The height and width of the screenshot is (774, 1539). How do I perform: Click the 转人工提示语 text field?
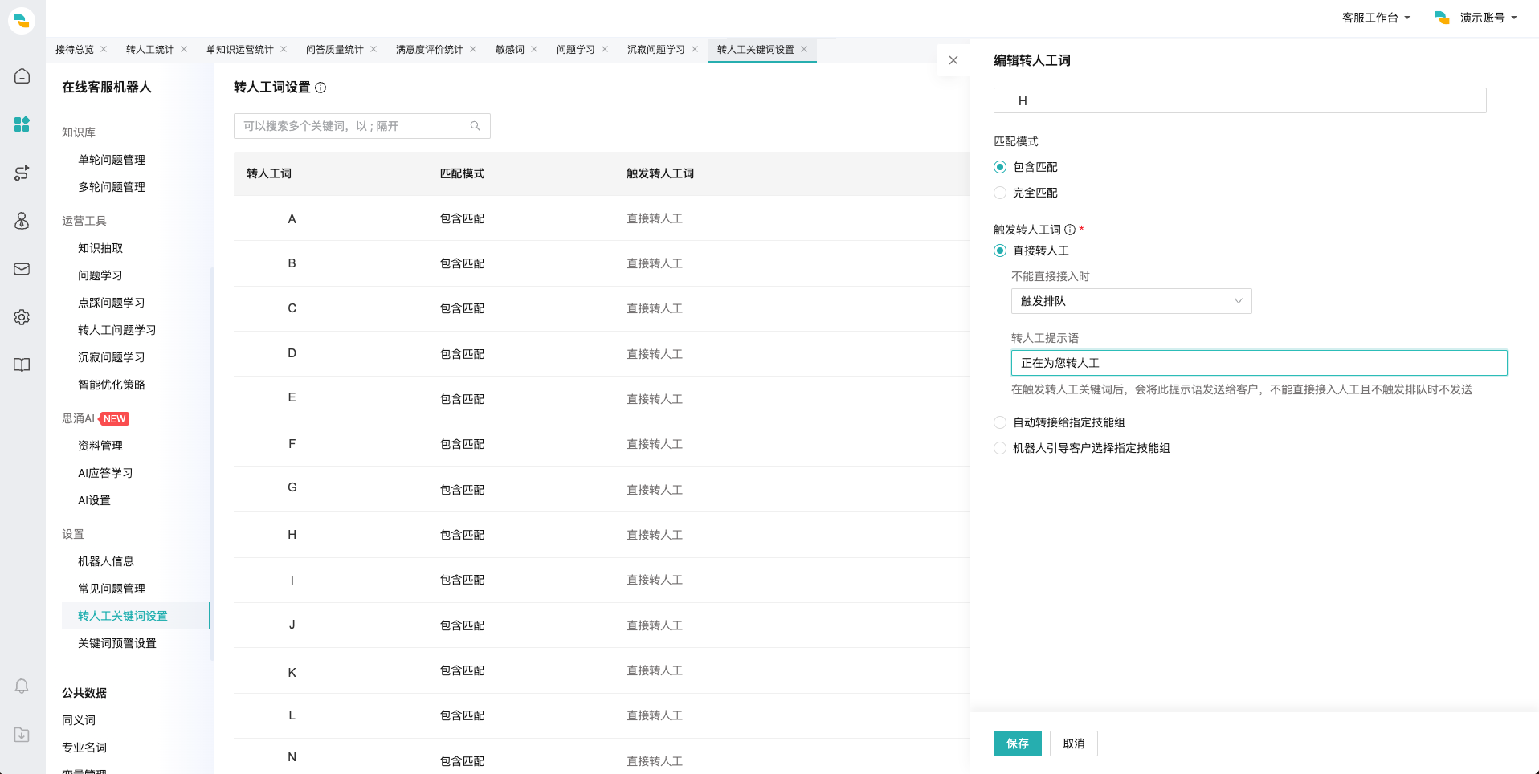coord(1259,363)
